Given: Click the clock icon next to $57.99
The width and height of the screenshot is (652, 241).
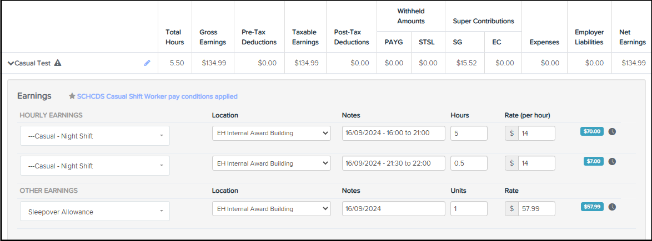Looking at the screenshot, I should pos(612,207).
